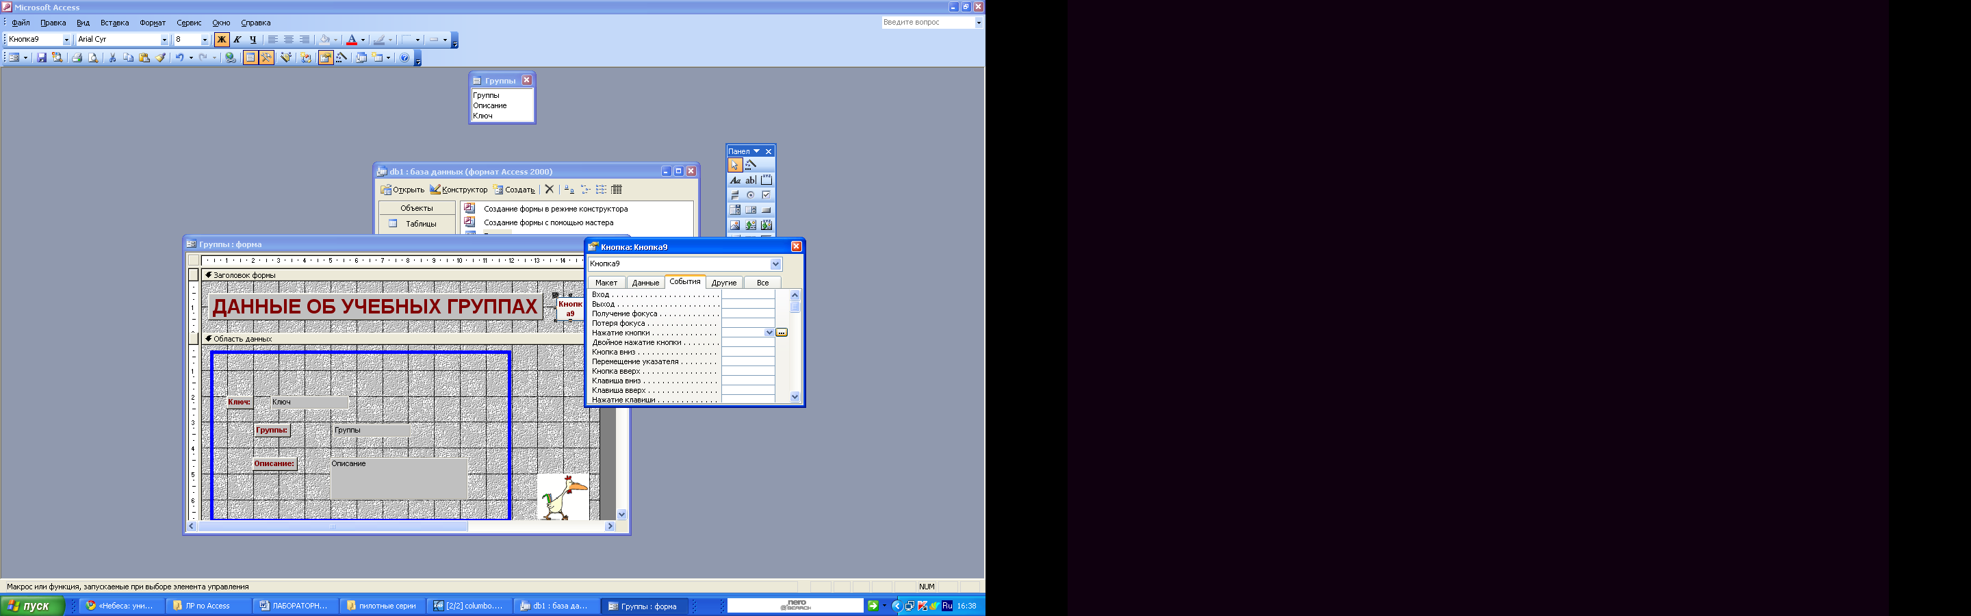1971x616 pixels.
Task: Save the form with the floppy disk icon
Action: click(x=41, y=57)
